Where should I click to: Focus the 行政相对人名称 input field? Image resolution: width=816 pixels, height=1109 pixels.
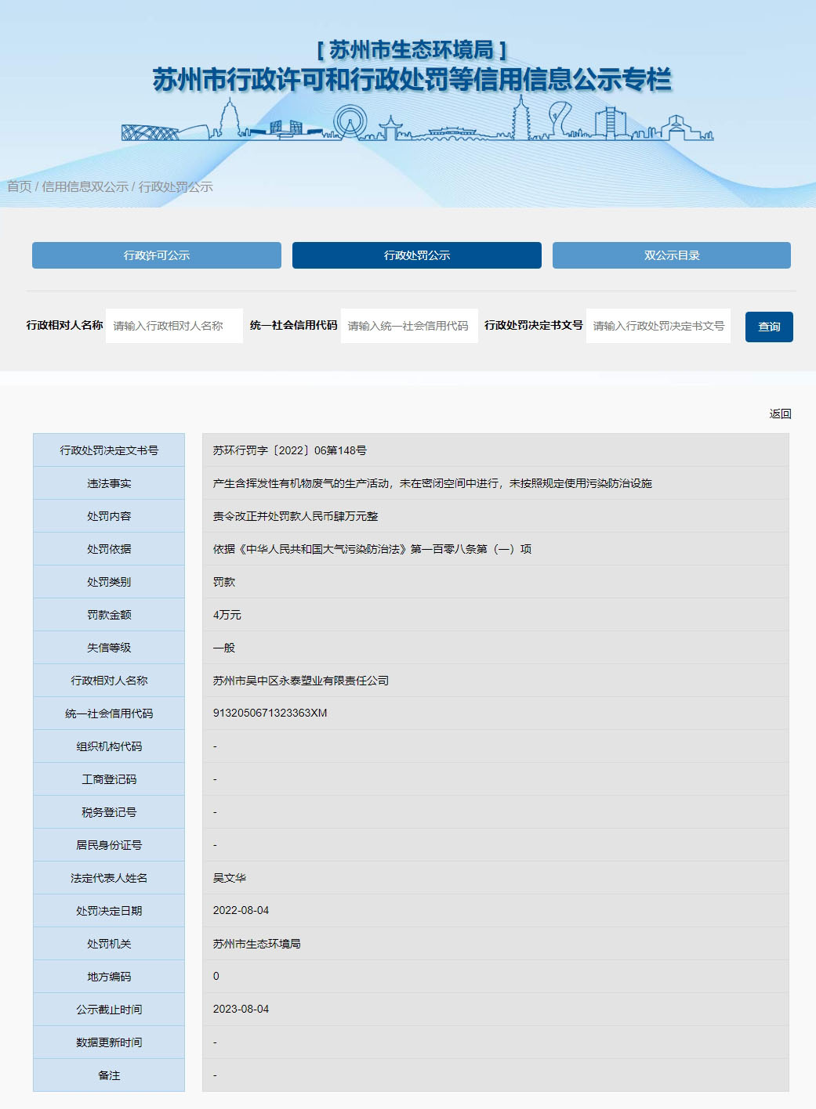[174, 326]
